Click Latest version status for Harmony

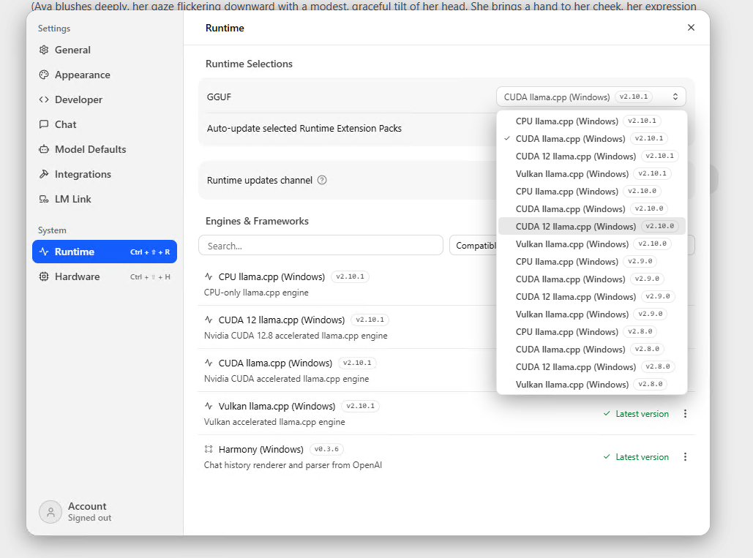click(636, 457)
